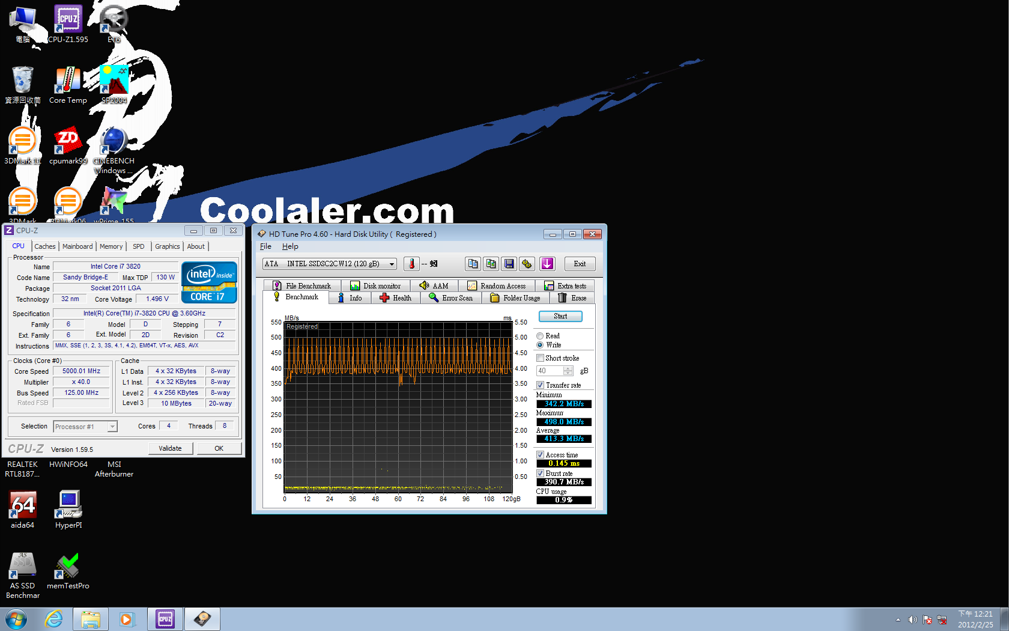Save screenshot using the floppy disk icon
The width and height of the screenshot is (1009, 631).
point(509,264)
